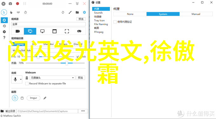216x119 pixels.
Task: Set the proxy mode to Manual
Action: (196, 14)
